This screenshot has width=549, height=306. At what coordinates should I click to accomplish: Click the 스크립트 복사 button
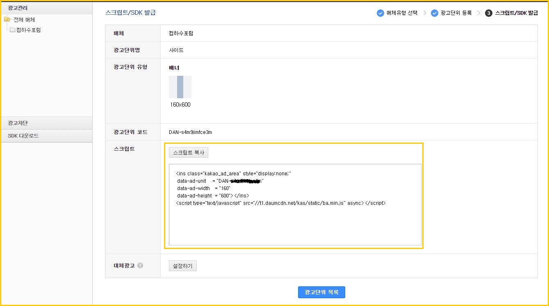(x=189, y=152)
